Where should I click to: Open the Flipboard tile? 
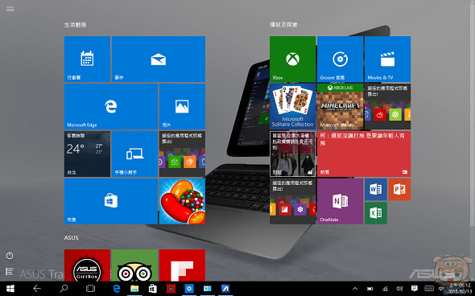pyautogui.click(x=182, y=265)
